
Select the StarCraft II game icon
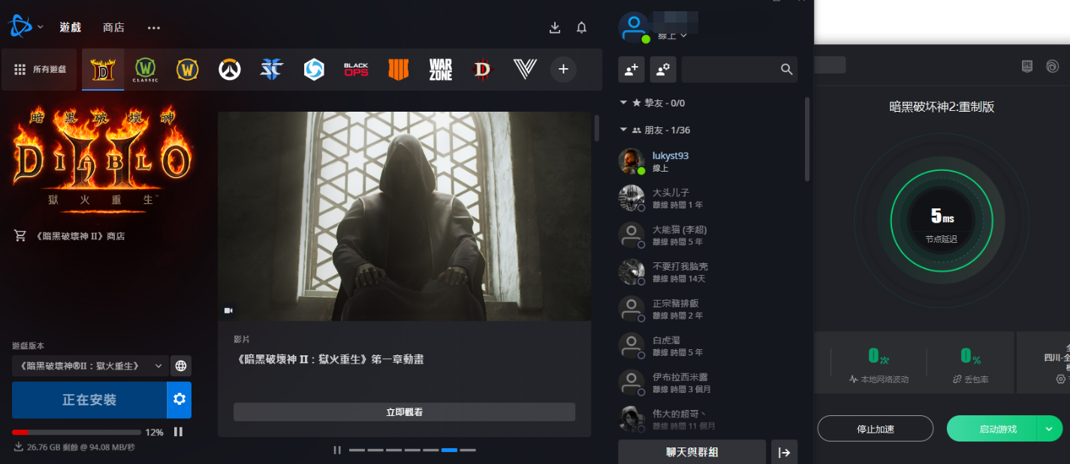click(x=271, y=70)
